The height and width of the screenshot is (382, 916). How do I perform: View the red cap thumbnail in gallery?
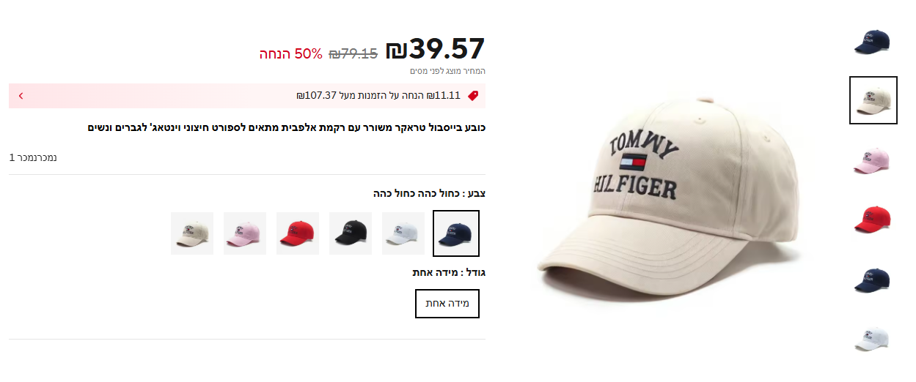click(872, 220)
